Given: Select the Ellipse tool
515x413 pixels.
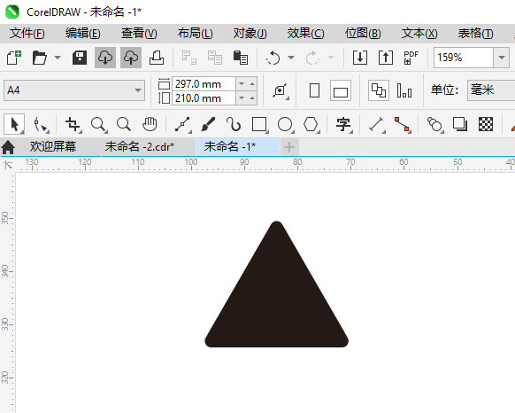Looking at the screenshot, I should pyautogui.click(x=285, y=125).
